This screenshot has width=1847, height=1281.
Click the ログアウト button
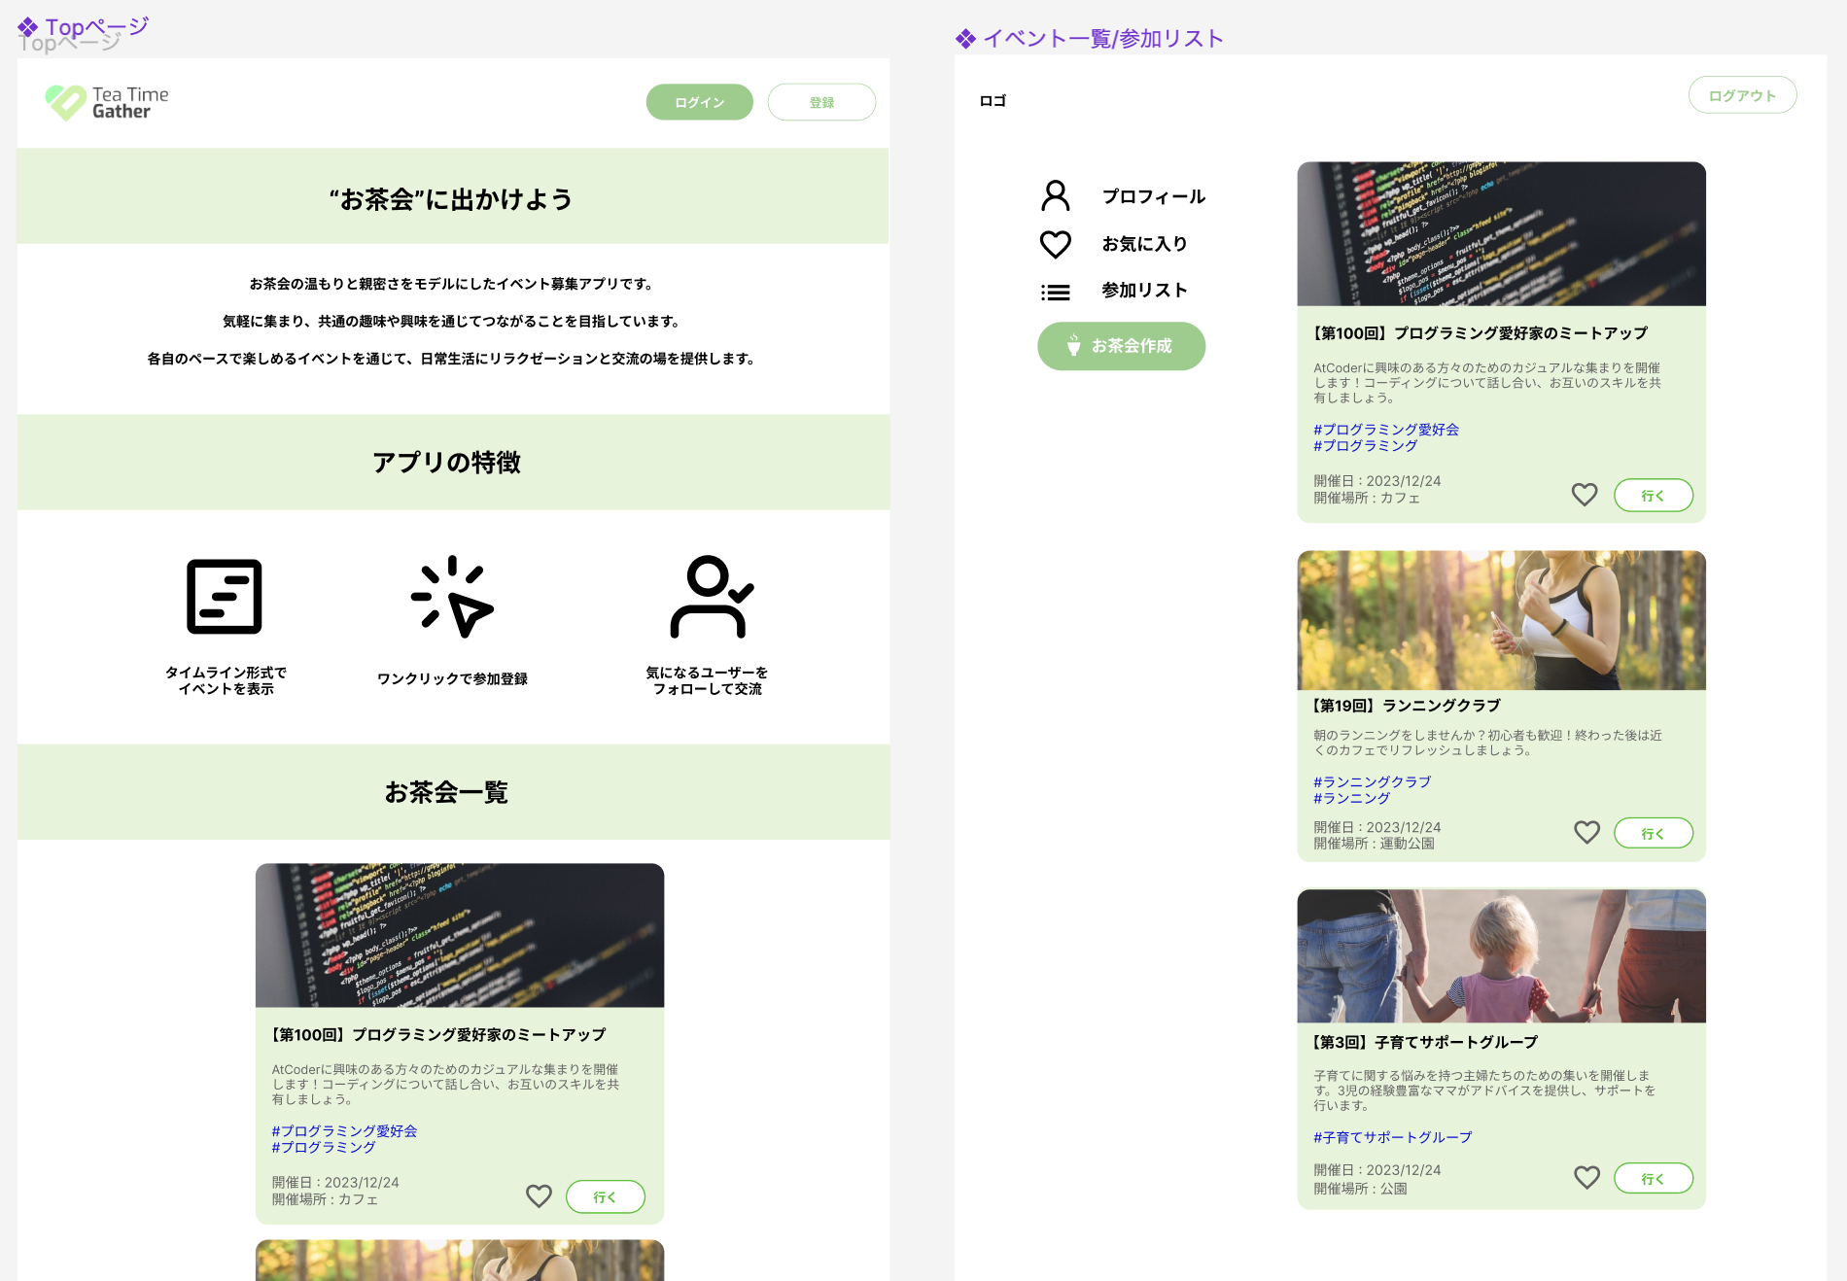[1742, 94]
